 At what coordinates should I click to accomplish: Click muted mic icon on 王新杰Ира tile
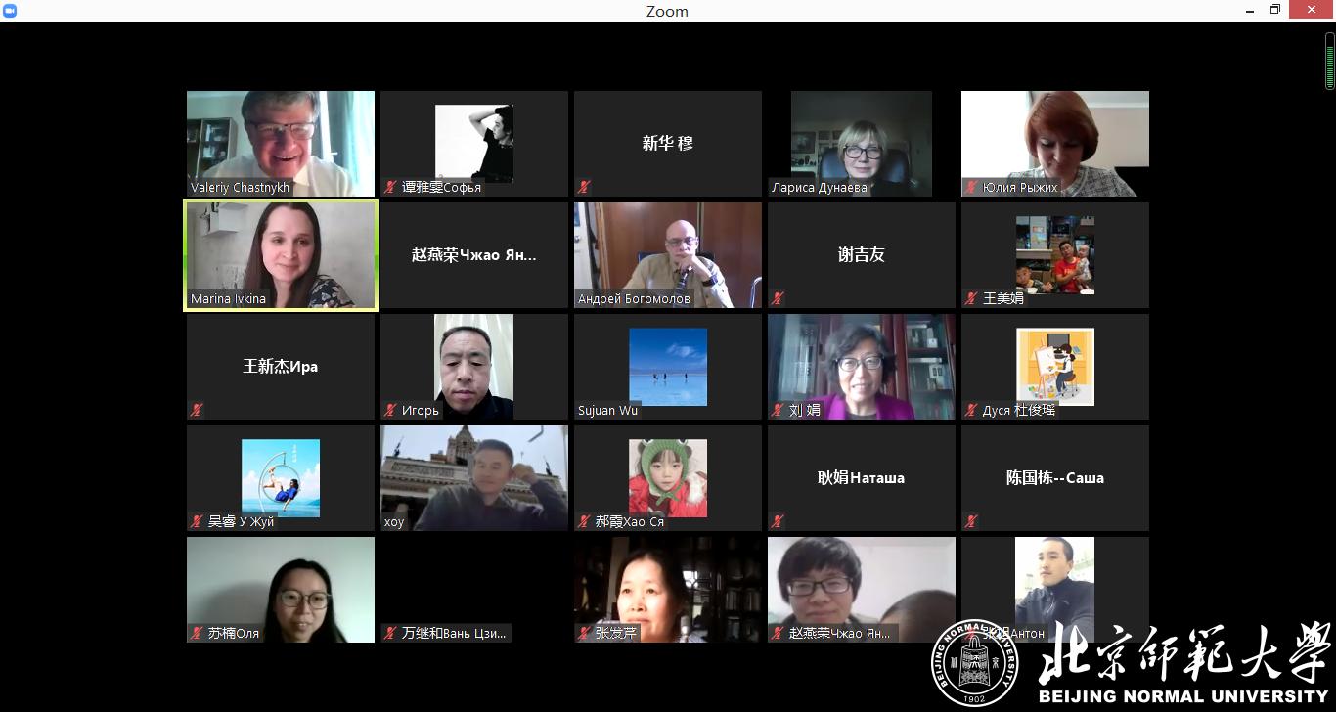(x=198, y=410)
